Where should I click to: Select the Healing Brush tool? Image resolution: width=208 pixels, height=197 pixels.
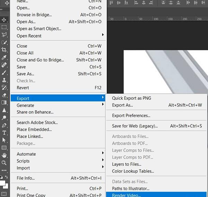click(4, 65)
